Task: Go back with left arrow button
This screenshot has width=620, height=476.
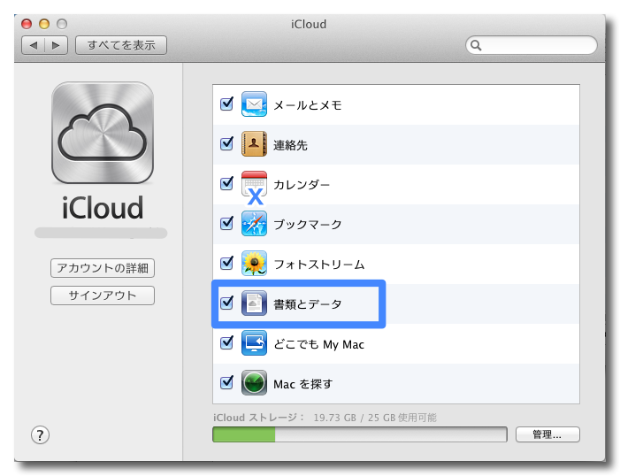Action: point(34,45)
